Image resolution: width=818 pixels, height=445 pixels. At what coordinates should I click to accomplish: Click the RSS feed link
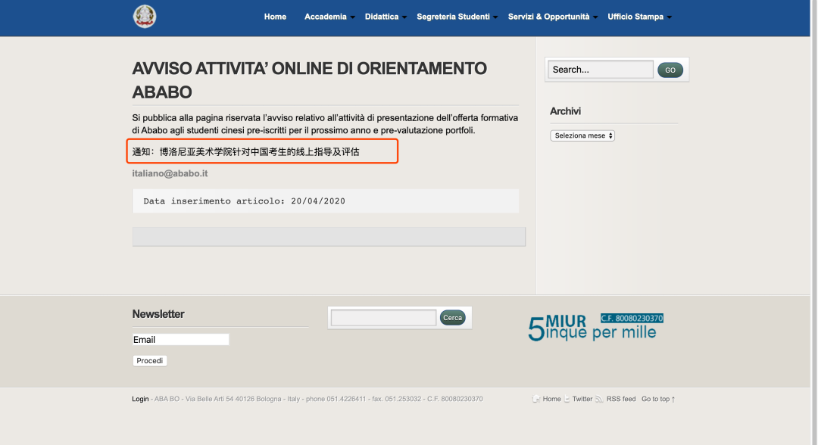tap(621, 399)
